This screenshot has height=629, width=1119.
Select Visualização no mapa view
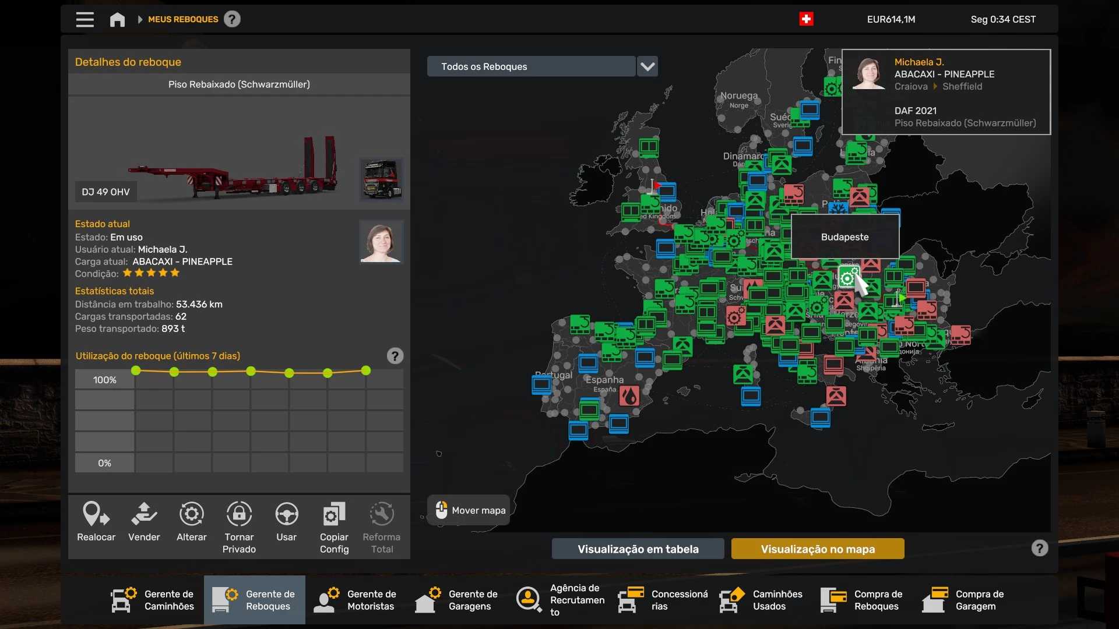coord(818,549)
